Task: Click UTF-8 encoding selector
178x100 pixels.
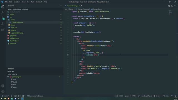Action: [134, 96]
